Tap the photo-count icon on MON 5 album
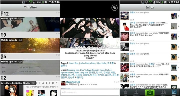180x96 pixels. (20, 61)
